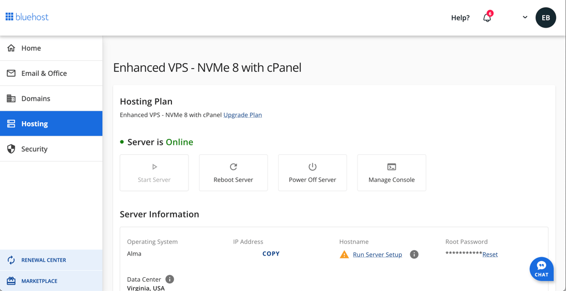
Task: Open the Renewal Center
Action: (x=51, y=260)
